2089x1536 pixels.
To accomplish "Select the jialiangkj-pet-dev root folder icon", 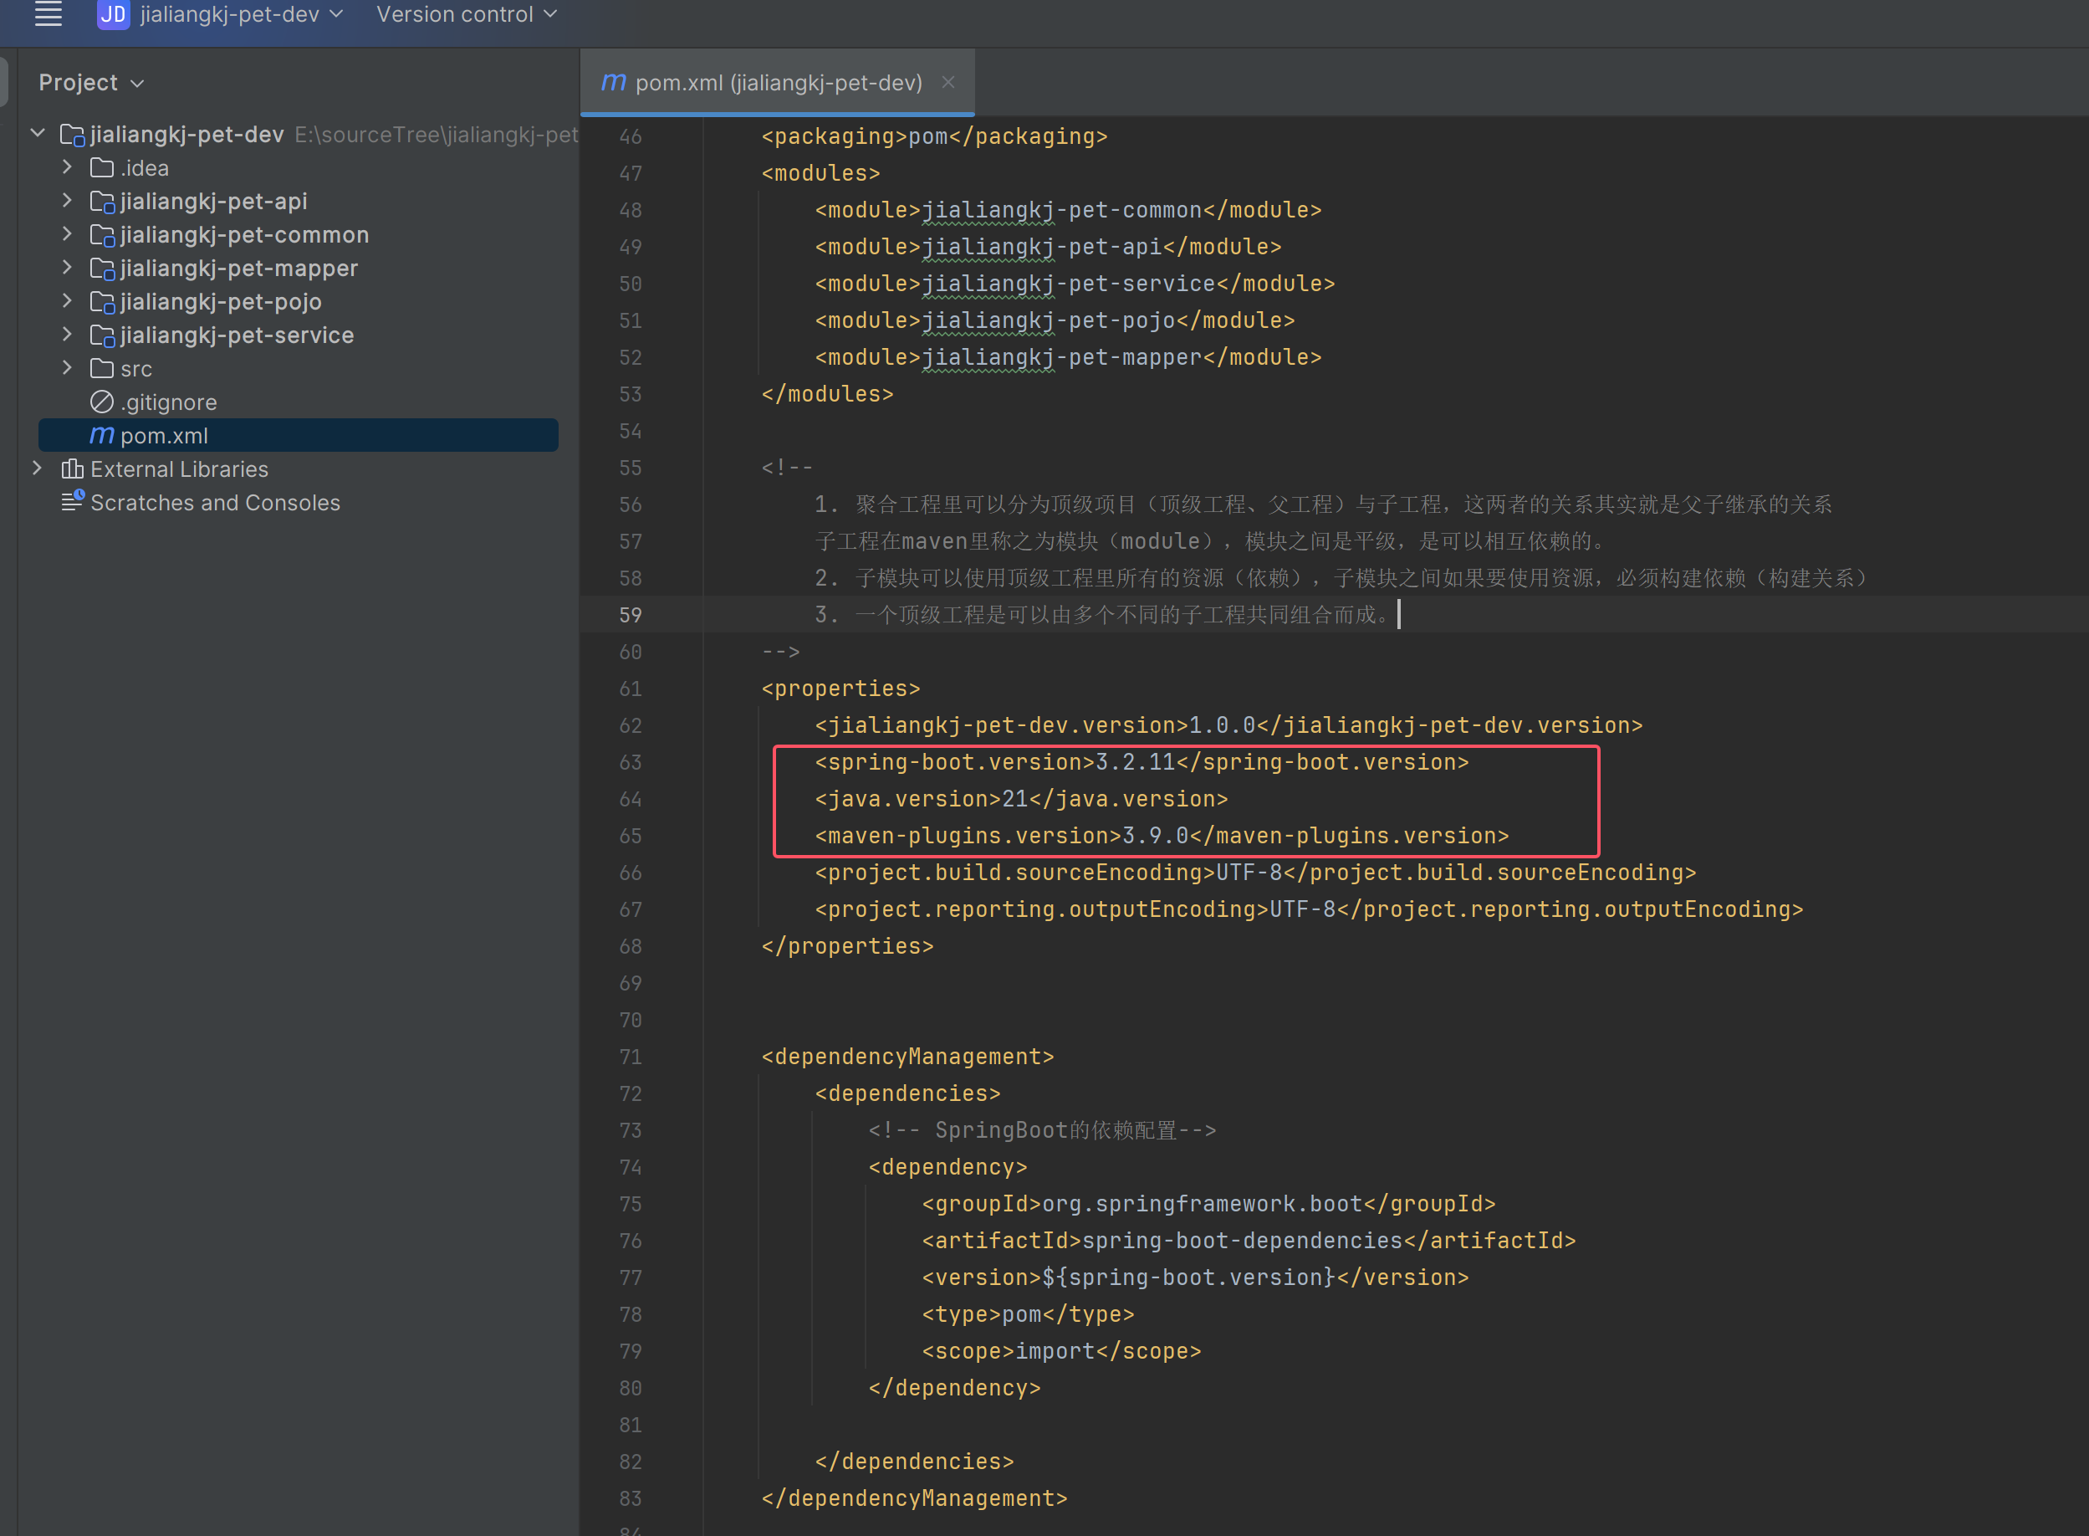I will [x=73, y=135].
